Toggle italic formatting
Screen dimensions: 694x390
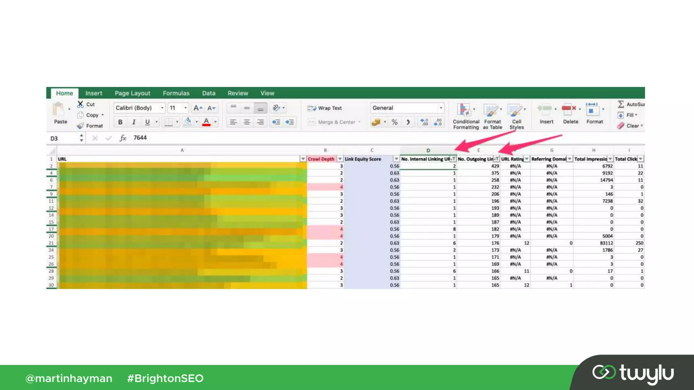click(x=134, y=122)
